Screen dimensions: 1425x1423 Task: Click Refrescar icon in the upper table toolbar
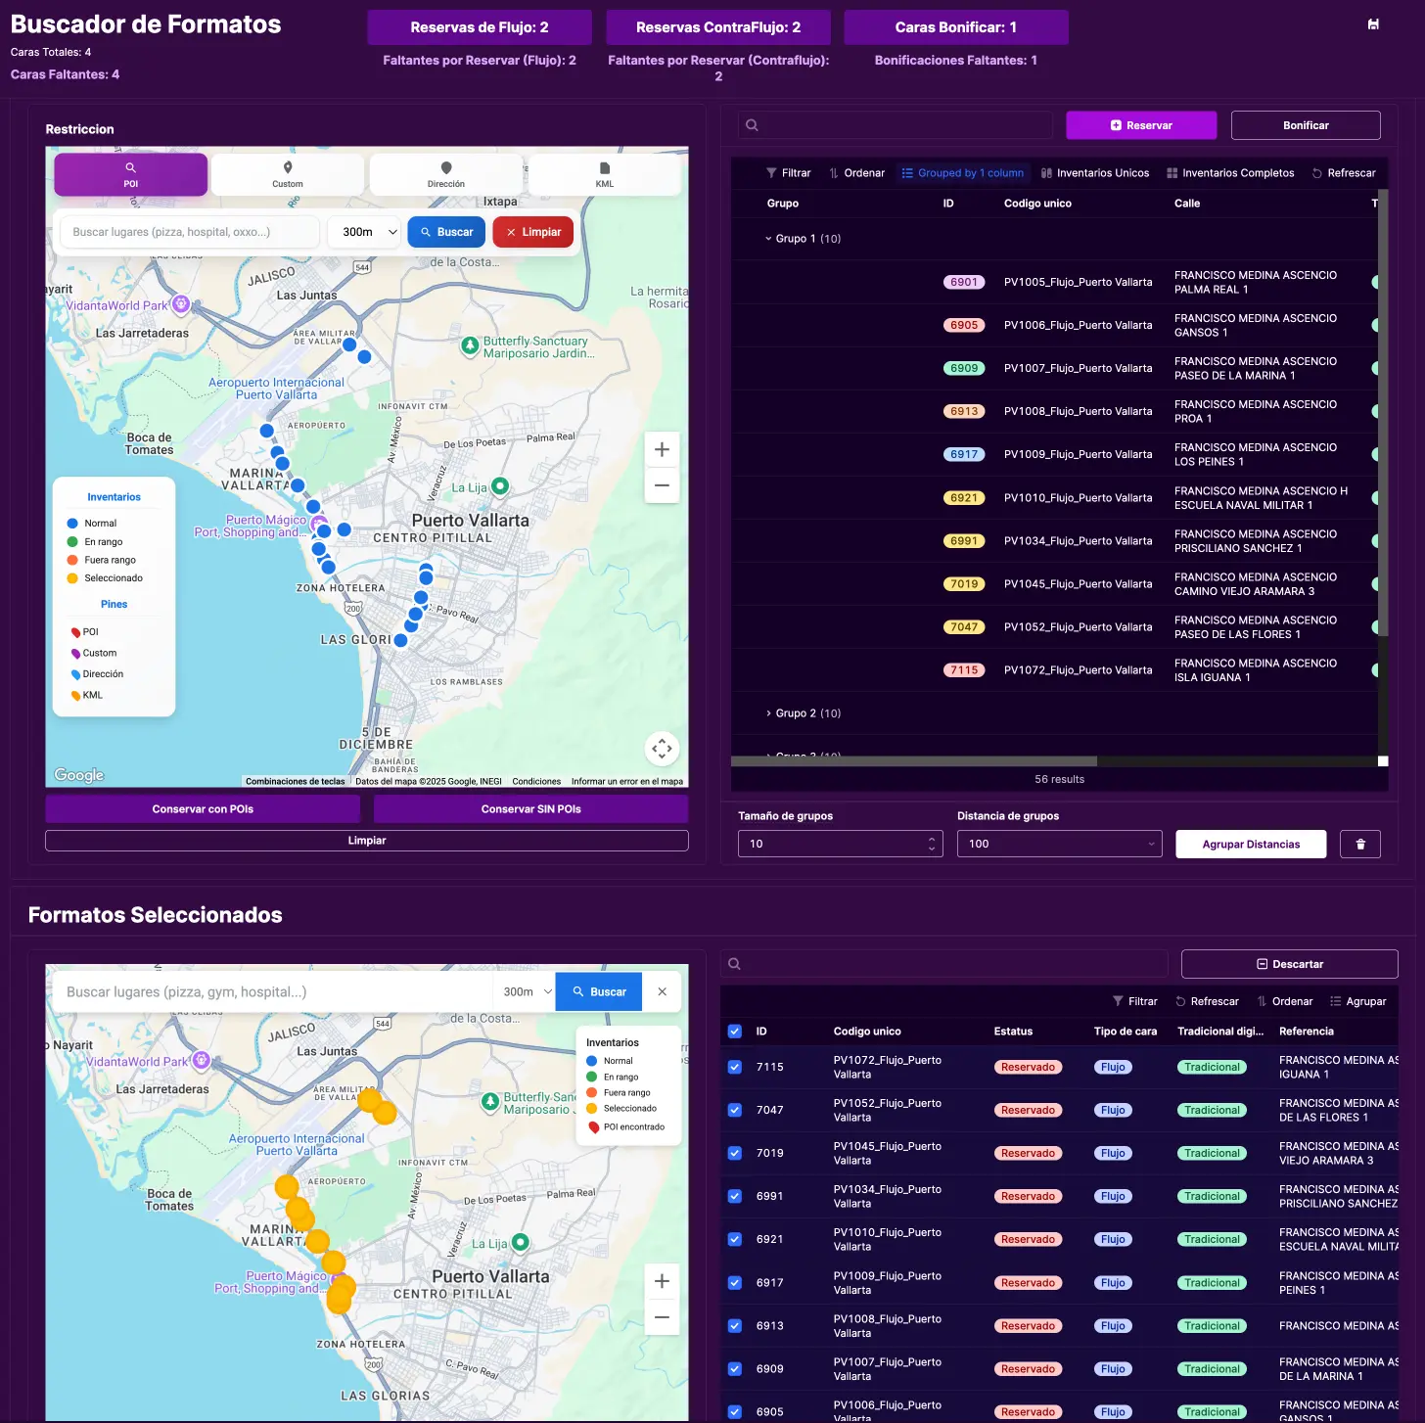(1317, 173)
